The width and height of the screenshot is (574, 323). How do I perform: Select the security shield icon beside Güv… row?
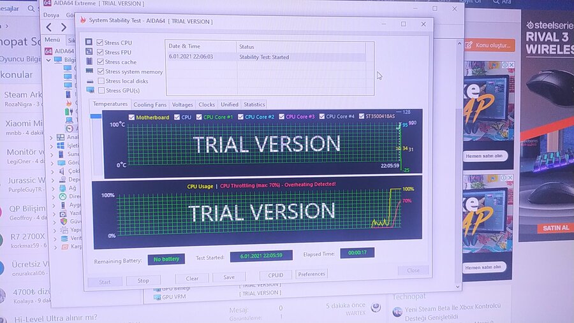point(64,221)
